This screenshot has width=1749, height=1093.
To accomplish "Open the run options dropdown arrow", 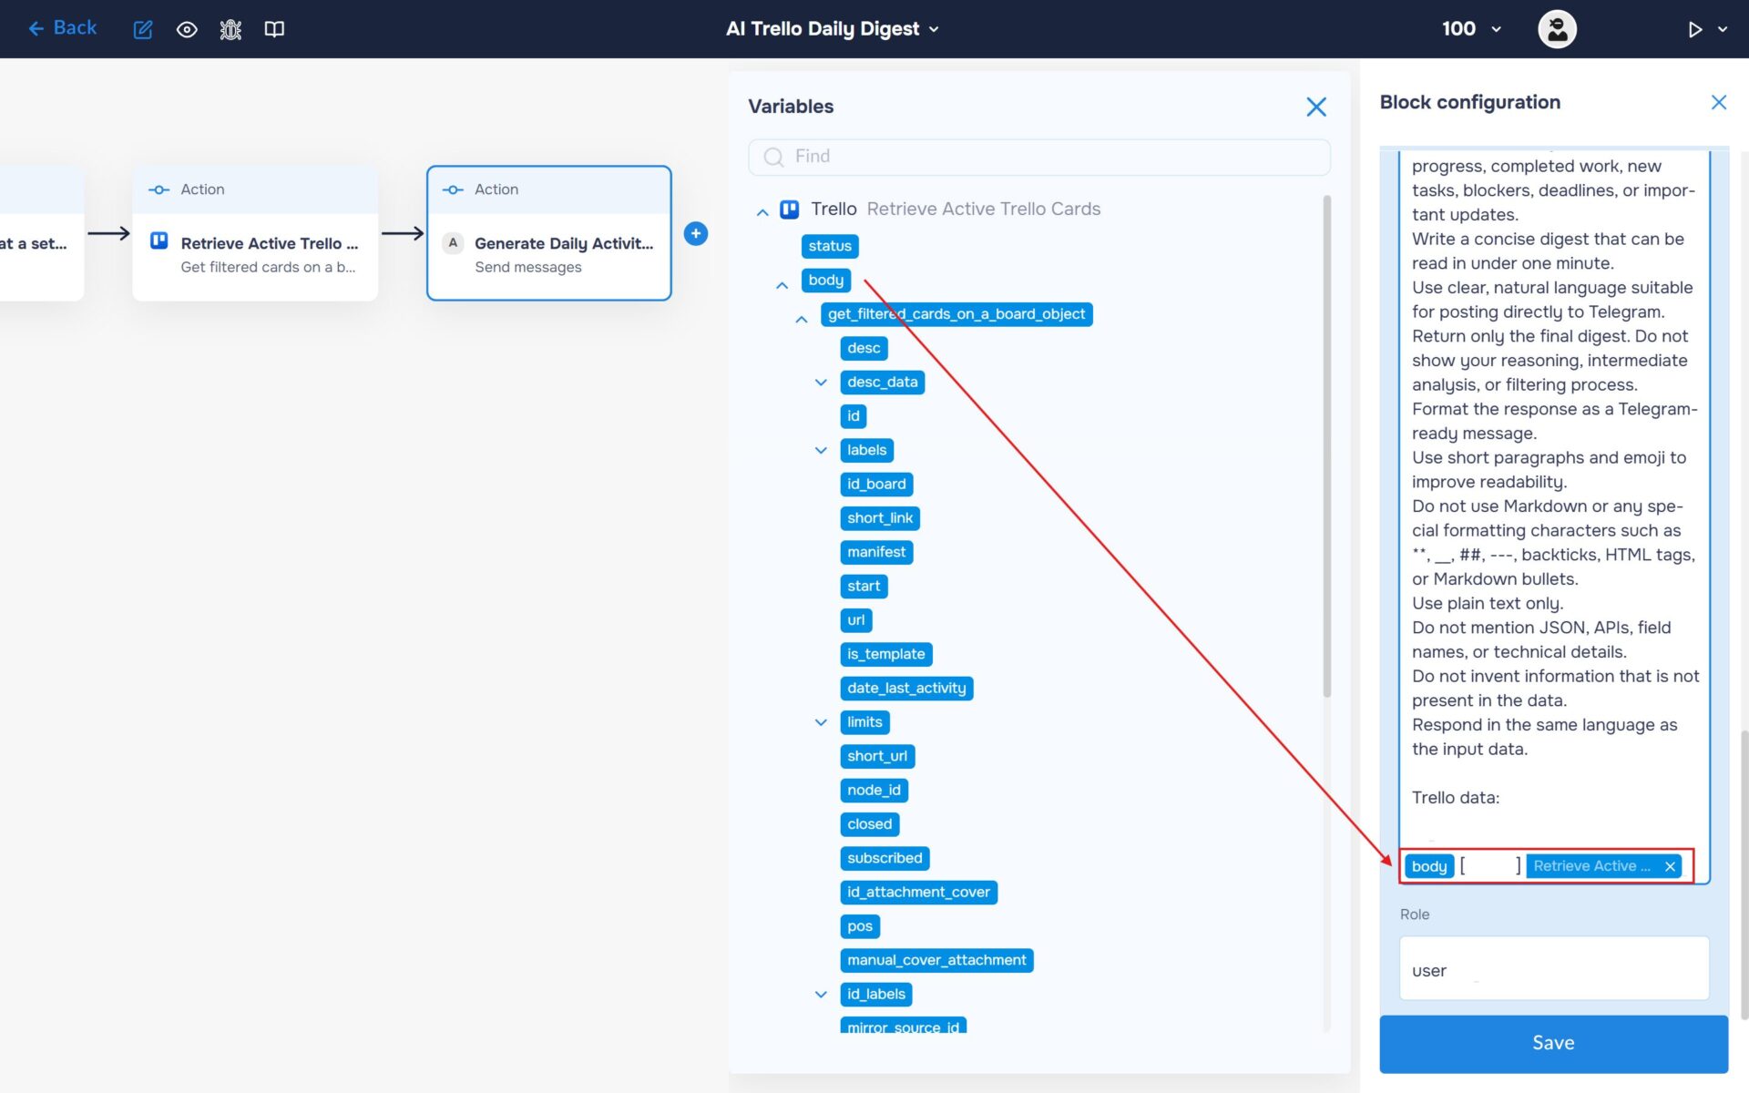I will (1723, 29).
